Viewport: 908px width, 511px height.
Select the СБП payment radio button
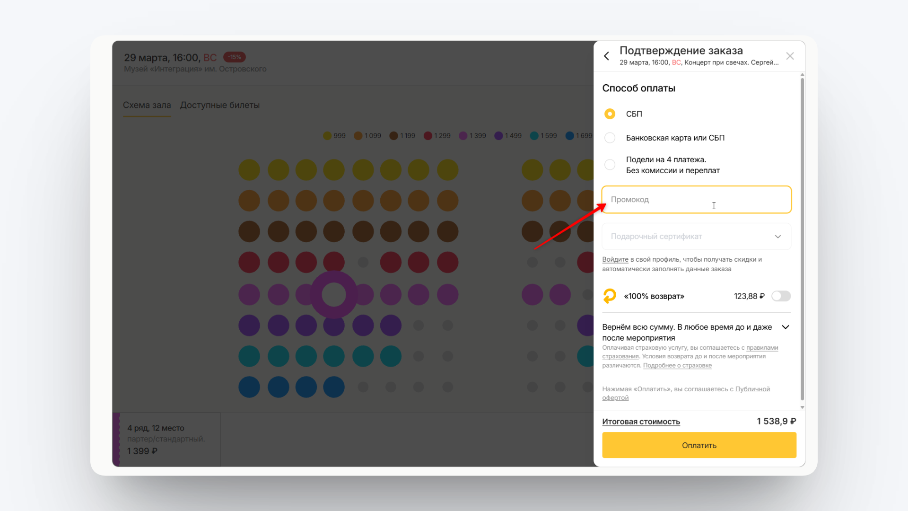[x=610, y=114]
